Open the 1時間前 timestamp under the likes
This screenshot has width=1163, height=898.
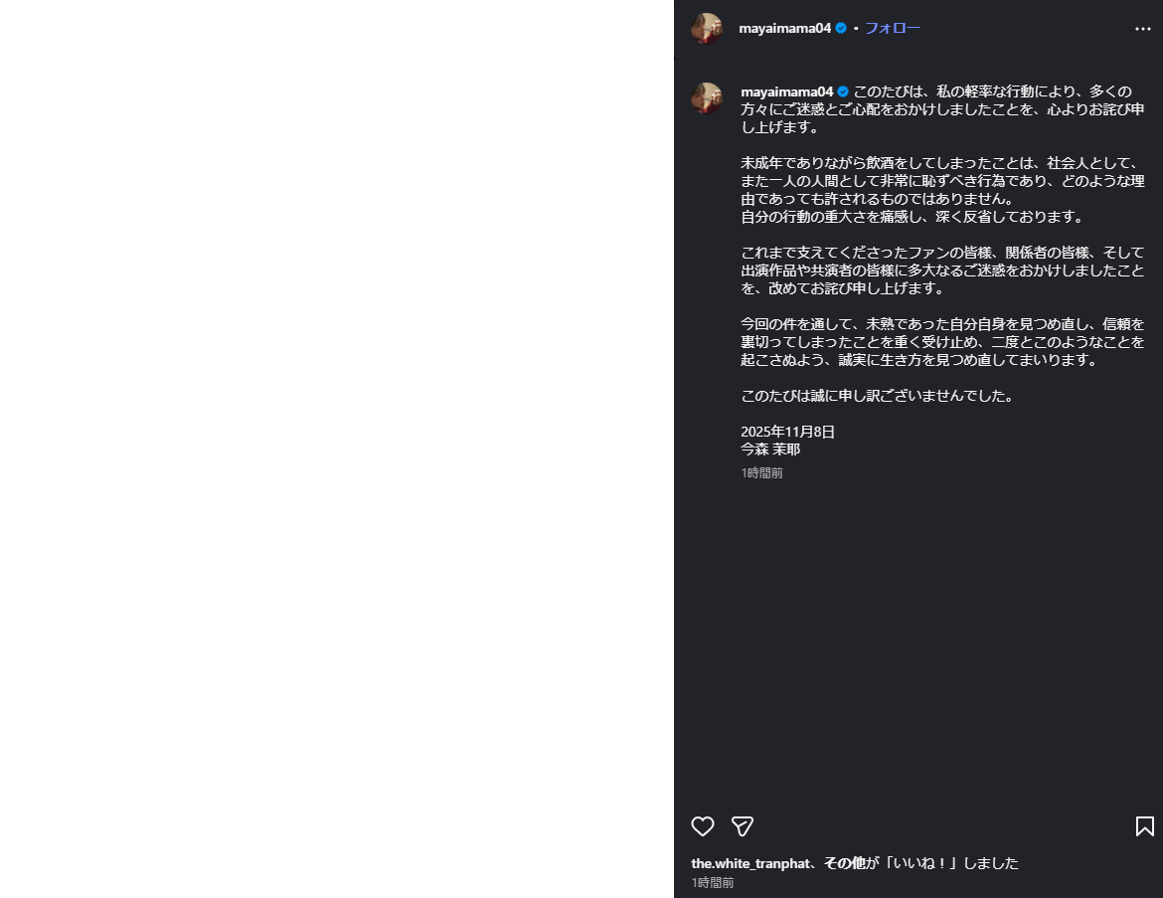713,882
